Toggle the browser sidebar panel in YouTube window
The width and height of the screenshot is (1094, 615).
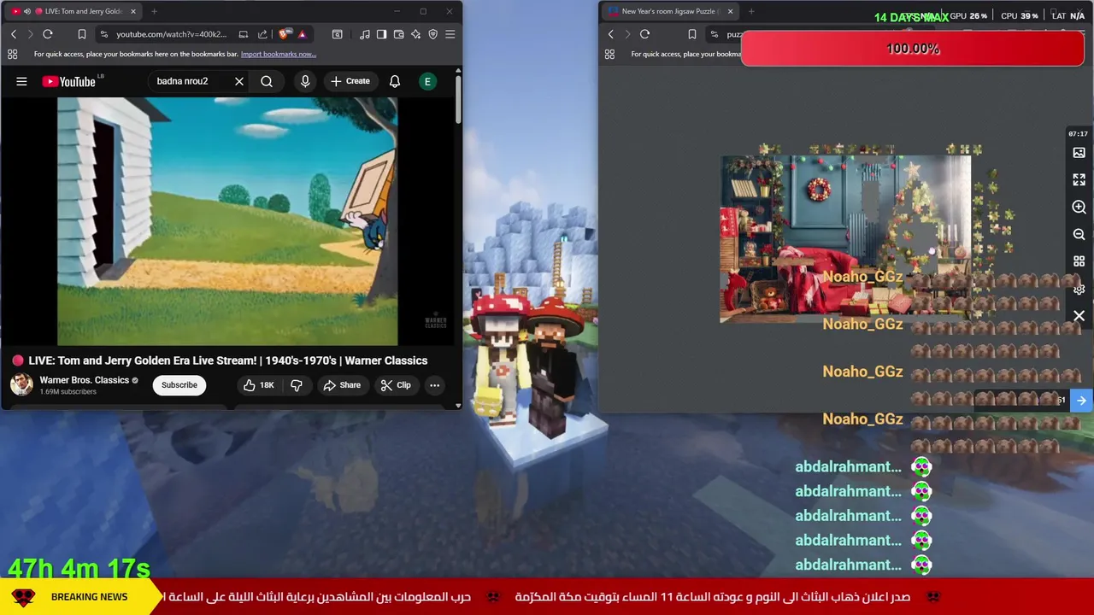click(x=381, y=34)
